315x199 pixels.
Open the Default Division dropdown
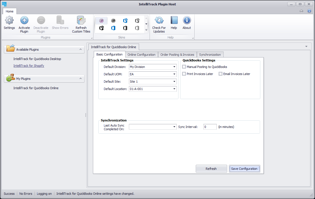(174, 67)
